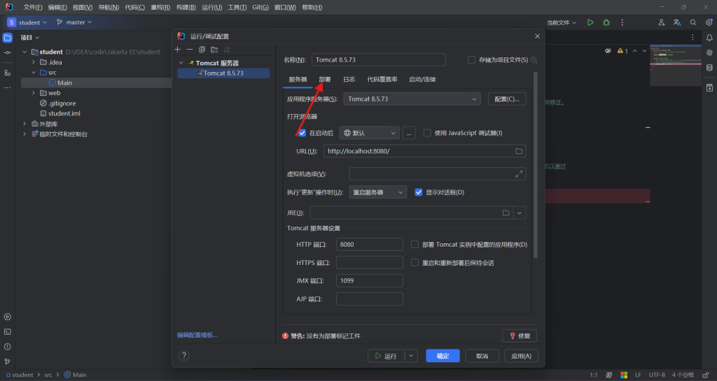Click the configuration panel vertical scrollbar
Image resolution: width=717 pixels, height=381 pixels.
(536, 164)
